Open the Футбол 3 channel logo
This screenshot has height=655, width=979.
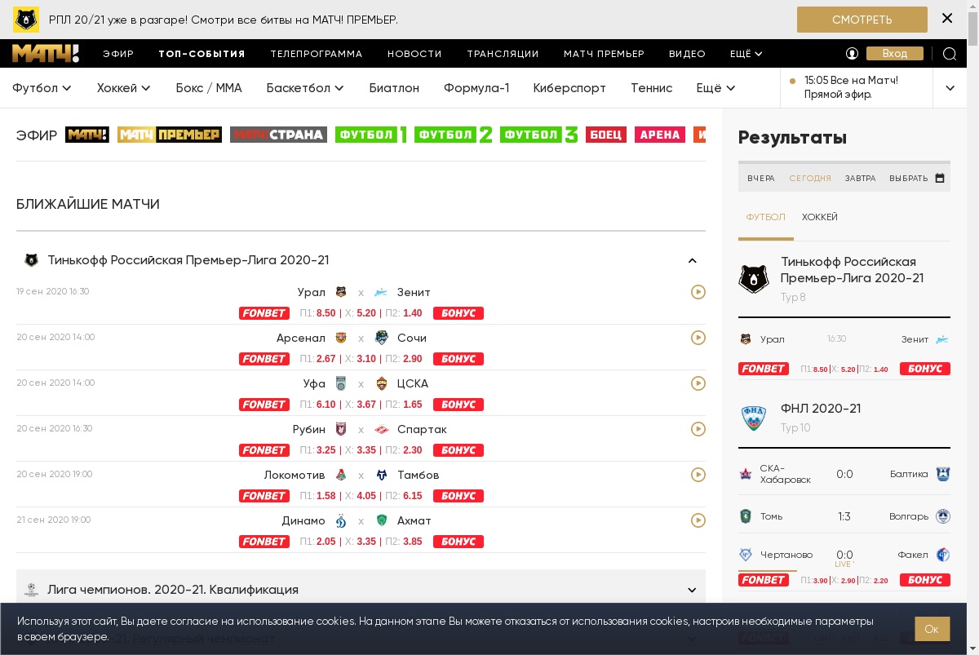(539, 135)
